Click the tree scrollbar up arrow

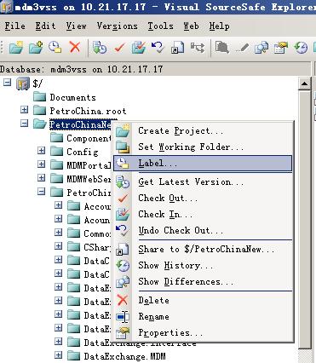tap(304, 84)
